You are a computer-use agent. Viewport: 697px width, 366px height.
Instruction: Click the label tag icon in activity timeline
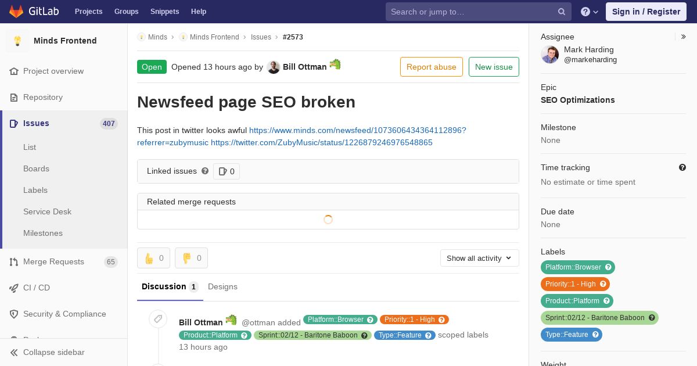click(158, 319)
